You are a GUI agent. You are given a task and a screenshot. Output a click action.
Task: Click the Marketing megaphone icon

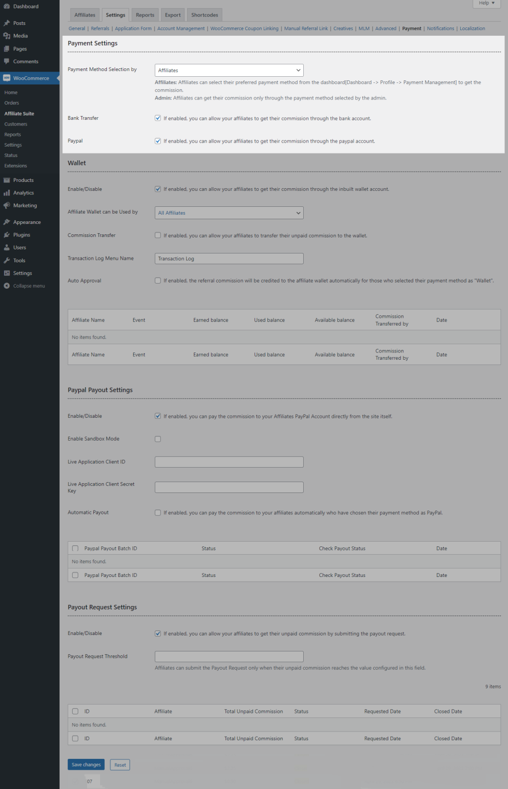(x=7, y=206)
